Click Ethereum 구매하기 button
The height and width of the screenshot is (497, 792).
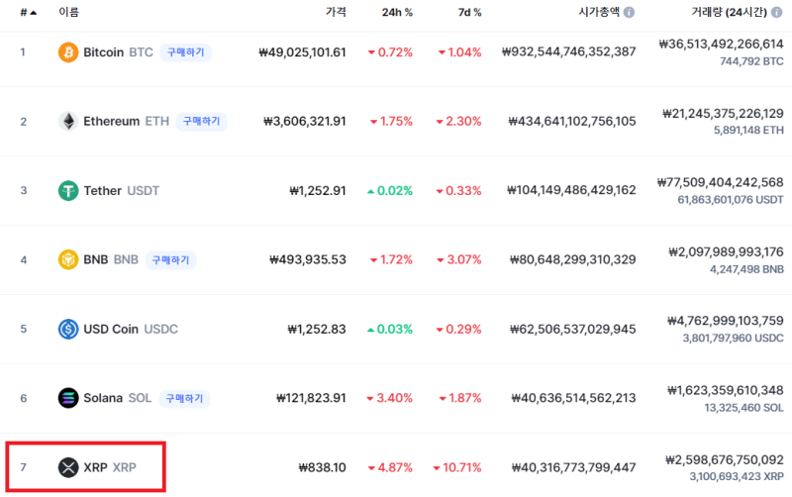point(202,121)
